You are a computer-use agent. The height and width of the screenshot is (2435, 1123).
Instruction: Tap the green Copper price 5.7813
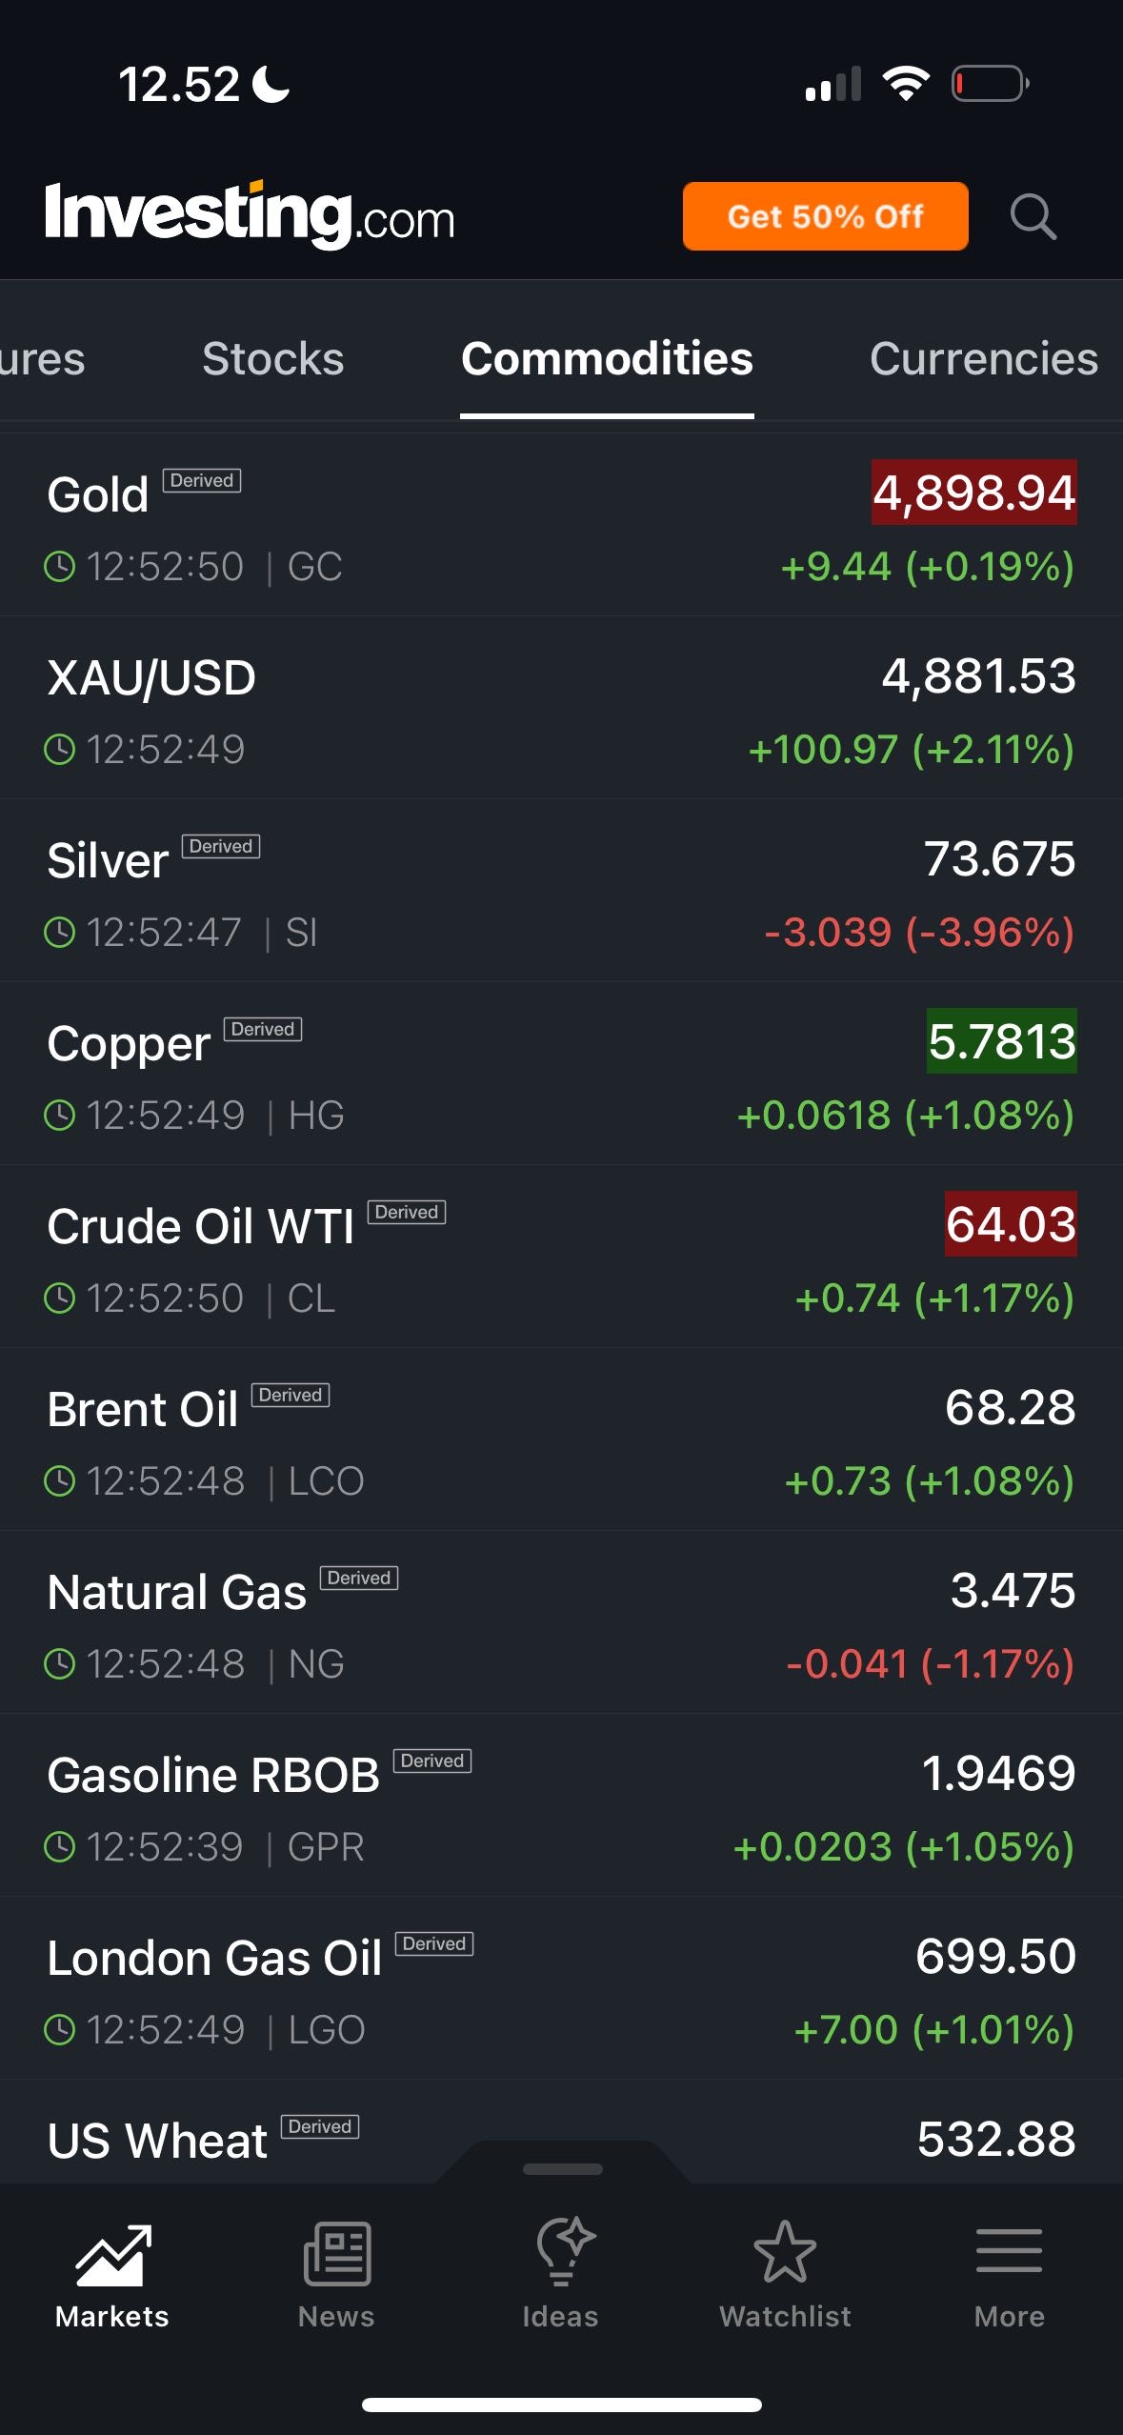[x=1001, y=1041]
